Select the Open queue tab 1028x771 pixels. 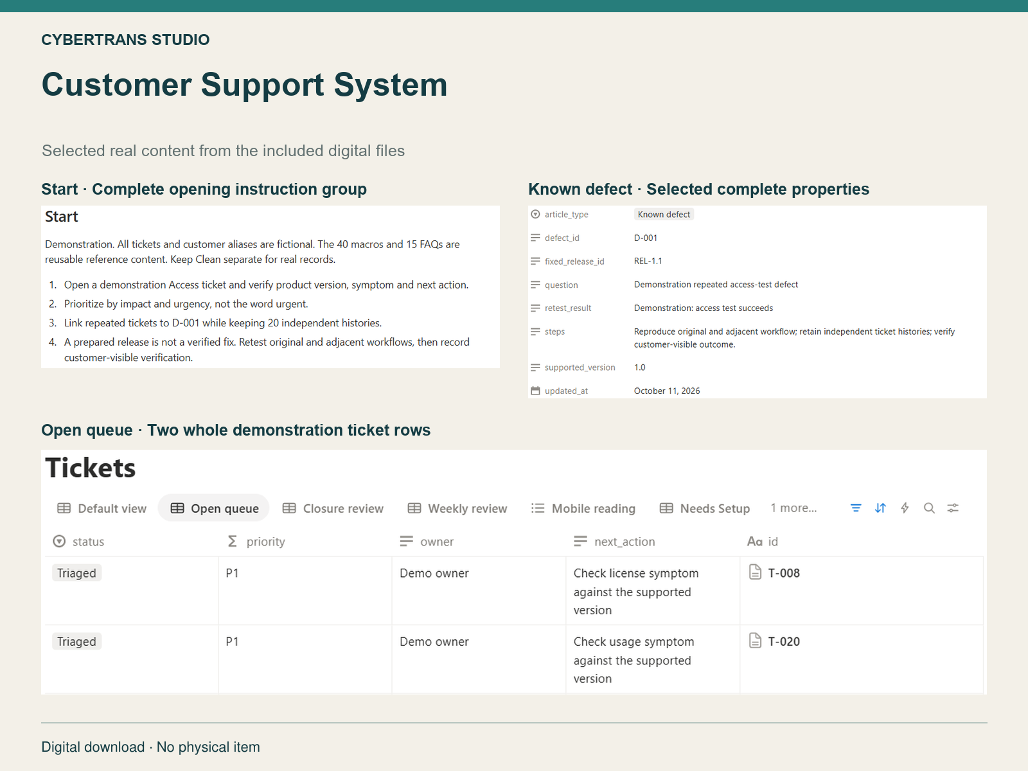[x=214, y=508]
